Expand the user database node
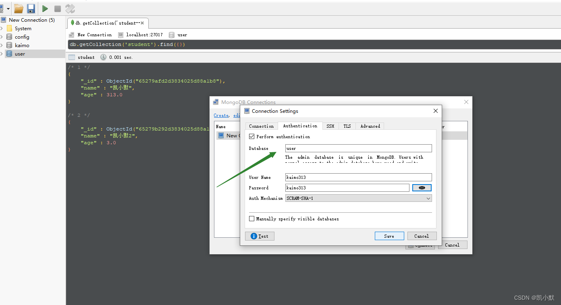Screen dimensions: 561x305 coord(2,54)
